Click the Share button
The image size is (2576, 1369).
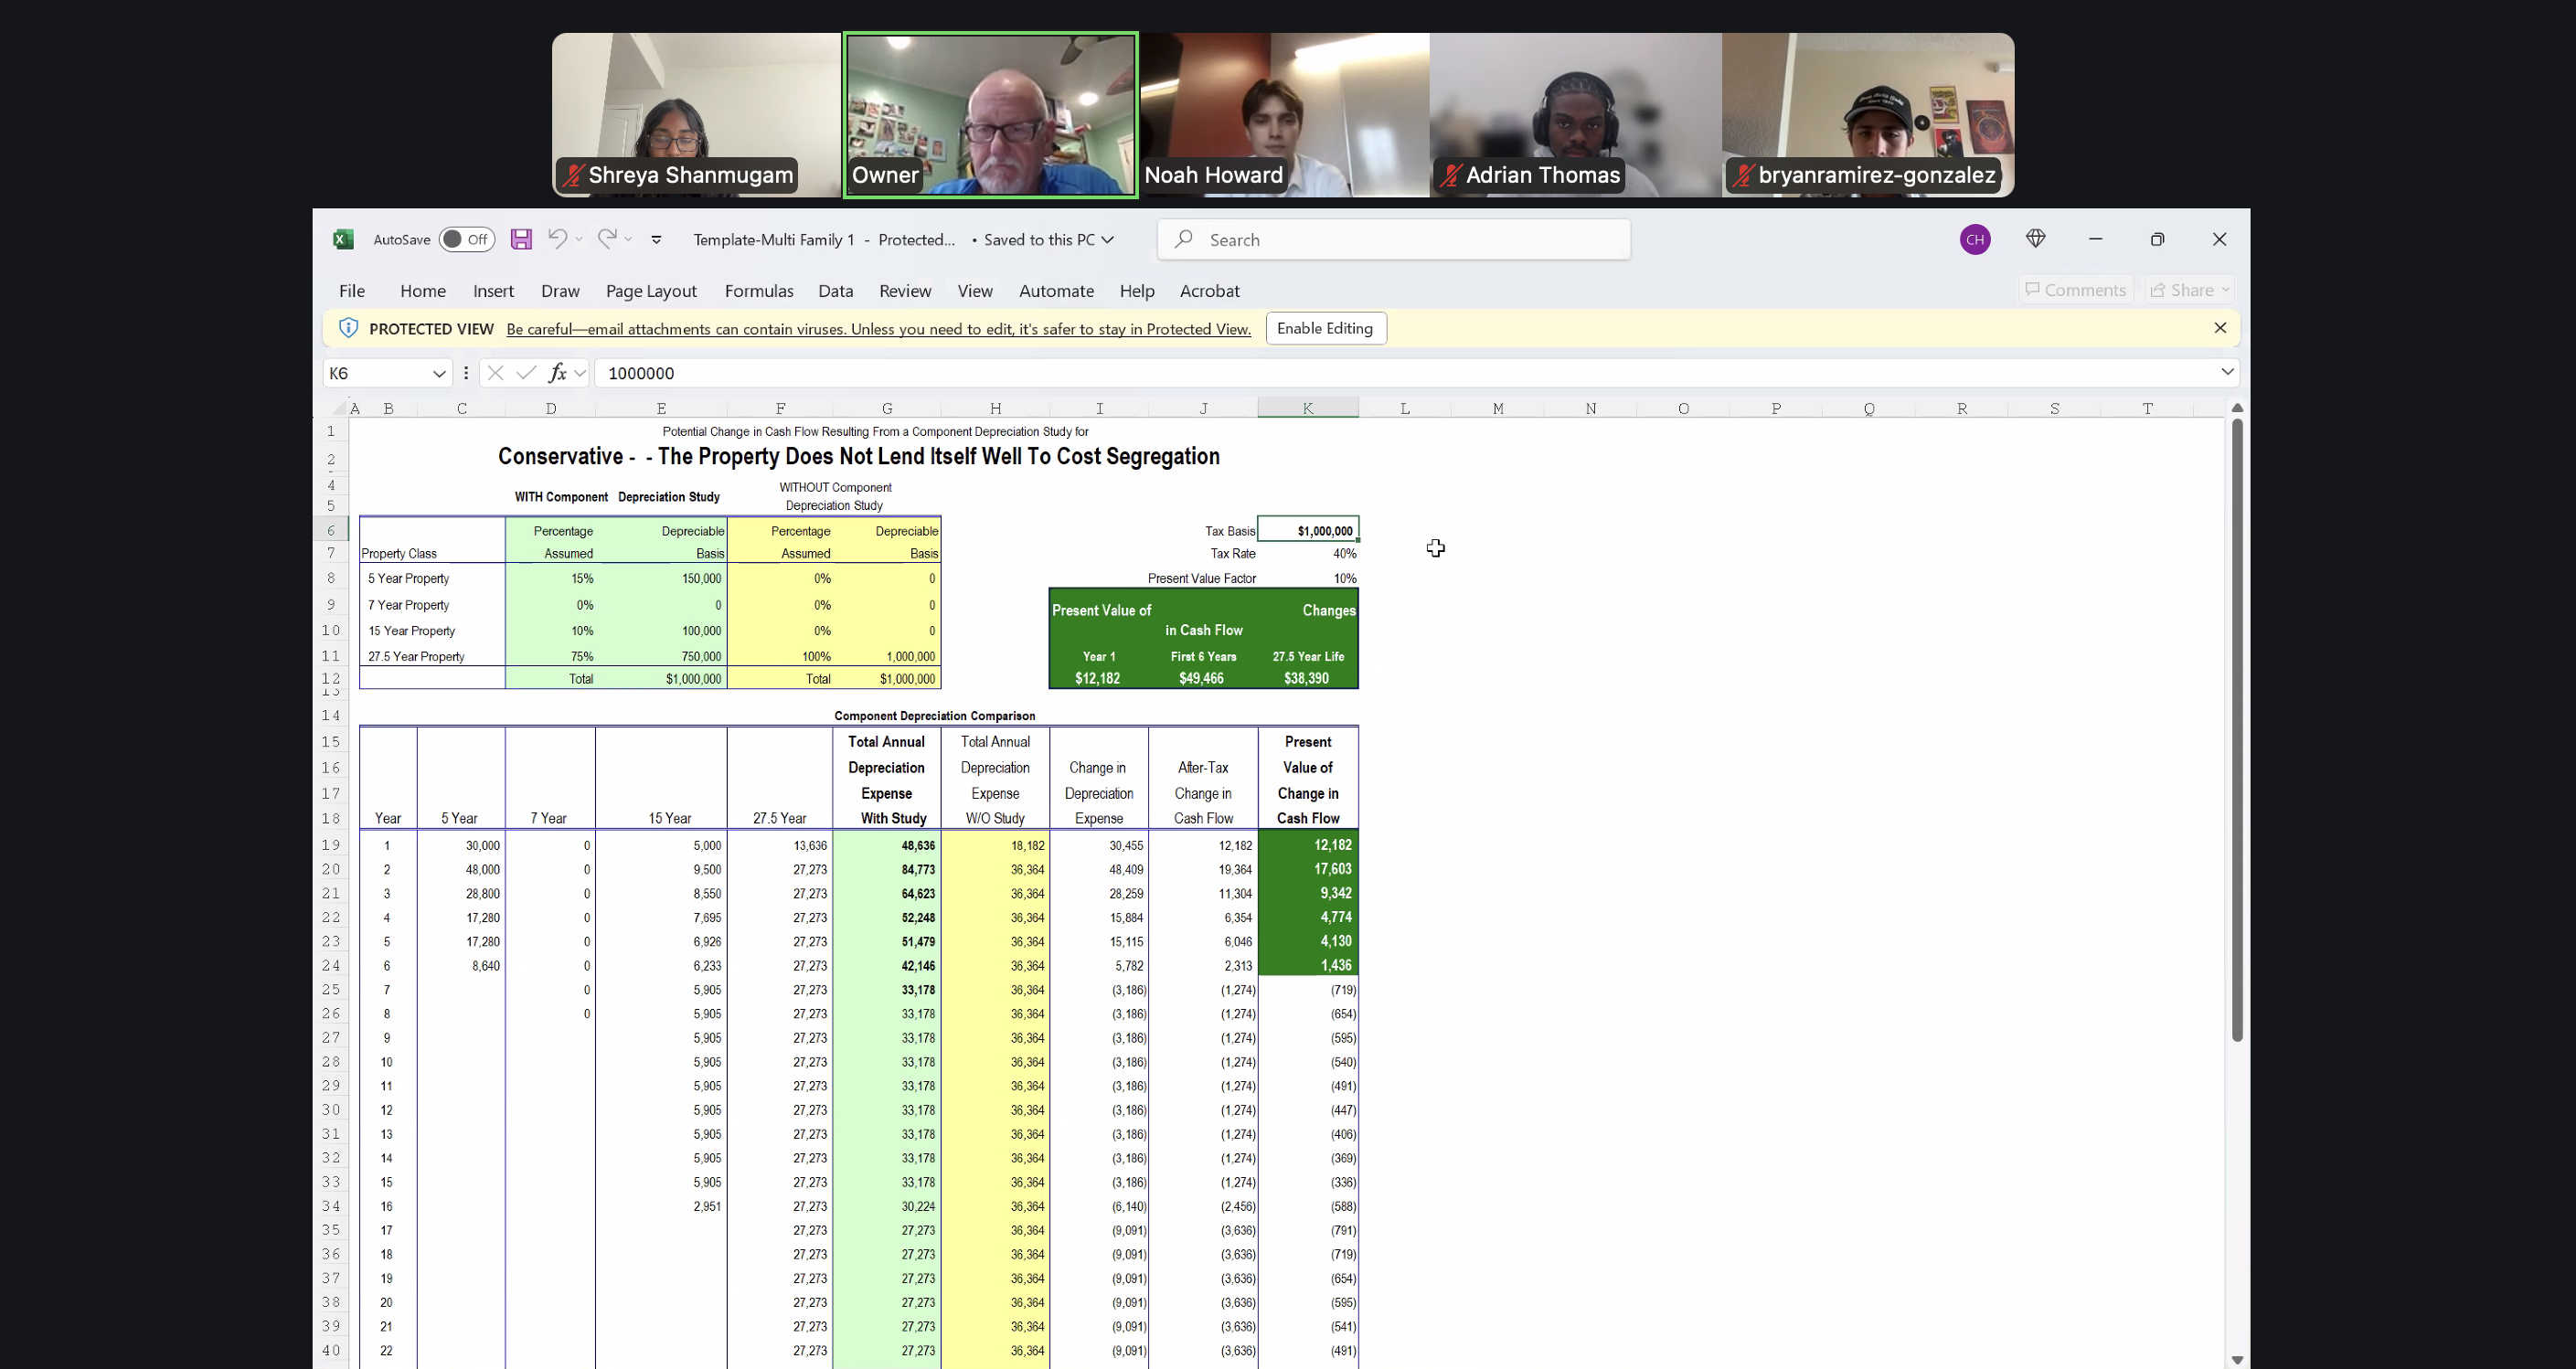click(x=2189, y=290)
